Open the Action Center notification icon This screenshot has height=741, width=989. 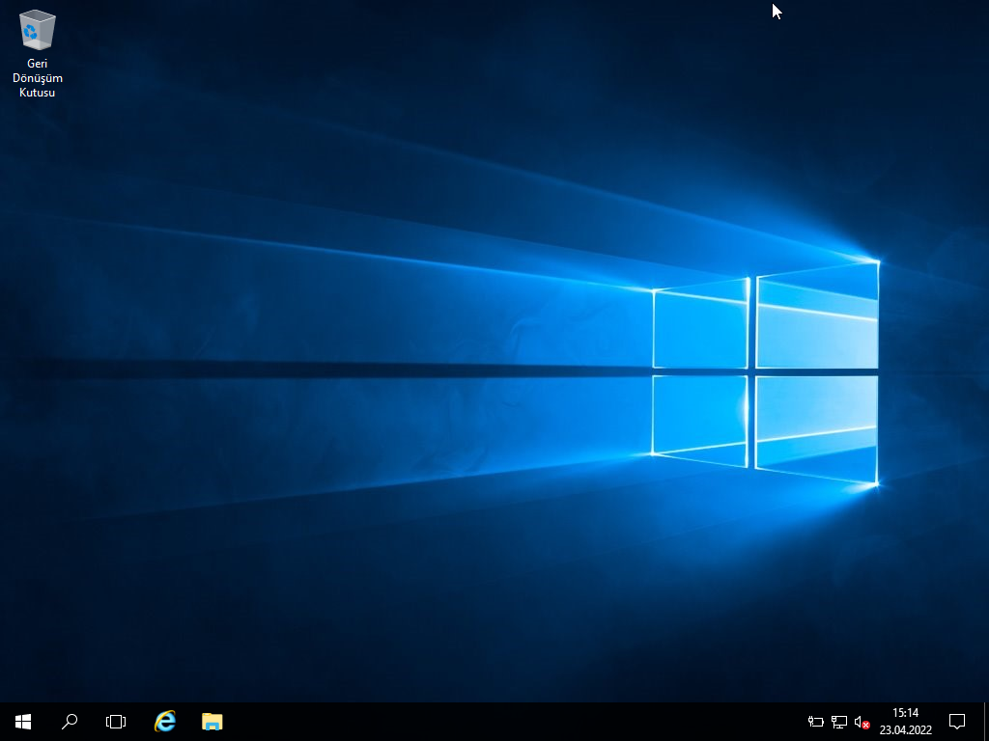coord(957,721)
